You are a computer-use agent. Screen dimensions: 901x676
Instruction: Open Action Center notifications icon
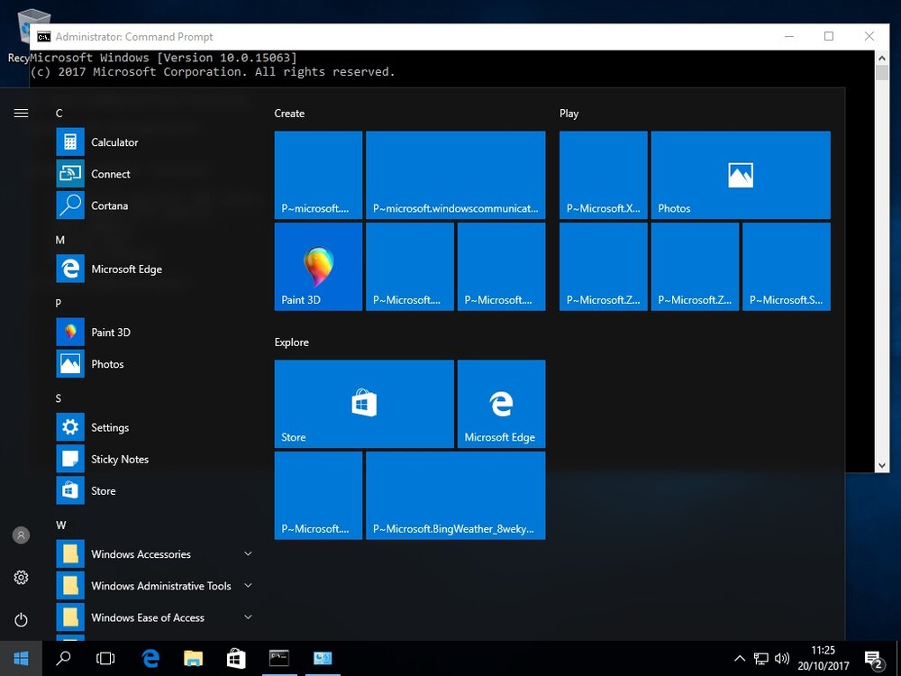point(874,660)
